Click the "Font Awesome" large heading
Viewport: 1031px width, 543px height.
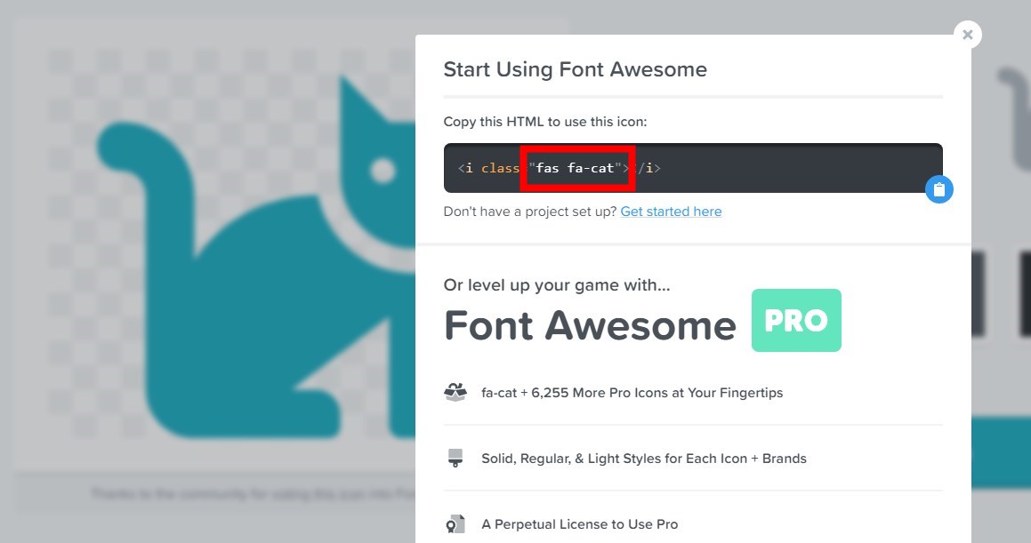(x=590, y=326)
